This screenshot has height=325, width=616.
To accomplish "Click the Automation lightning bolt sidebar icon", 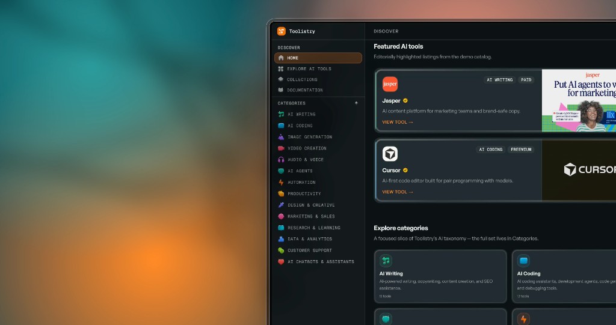I will click(x=281, y=183).
